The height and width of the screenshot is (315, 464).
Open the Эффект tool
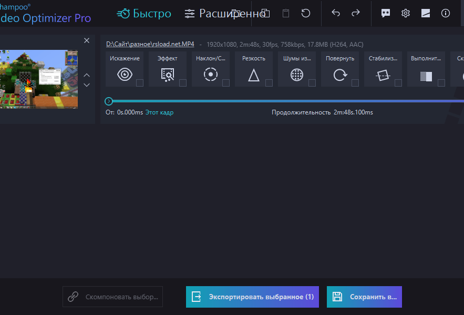167,74
